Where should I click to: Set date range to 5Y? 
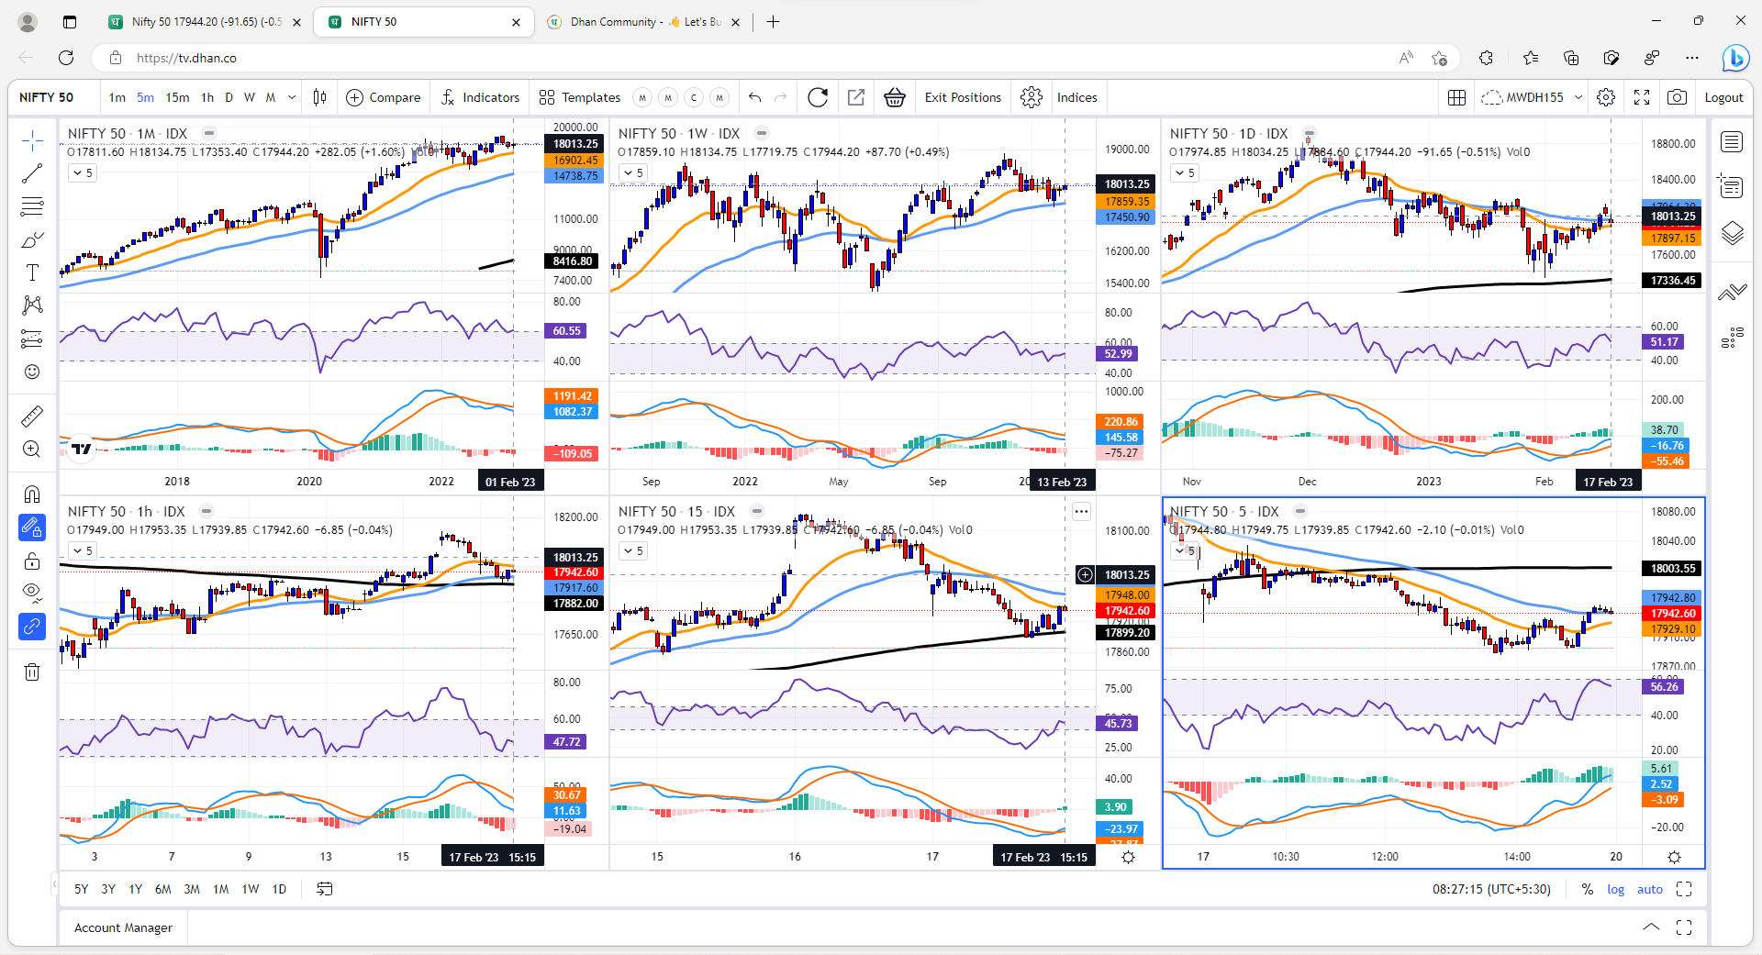pos(81,889)
